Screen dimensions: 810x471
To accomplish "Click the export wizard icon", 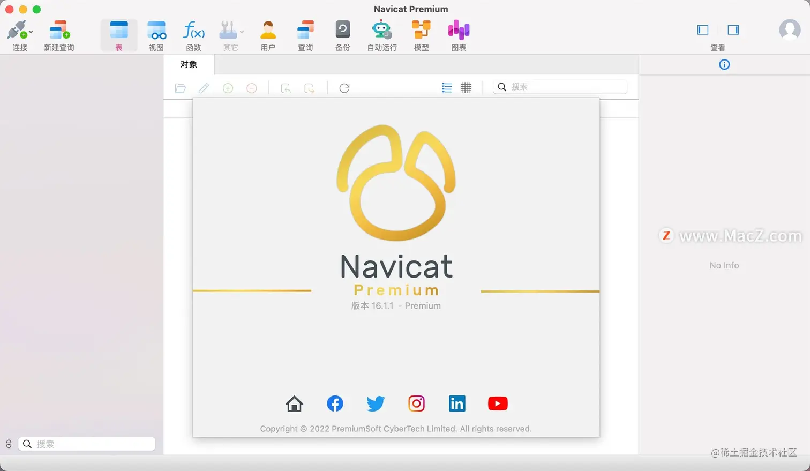I will point(310,88).
